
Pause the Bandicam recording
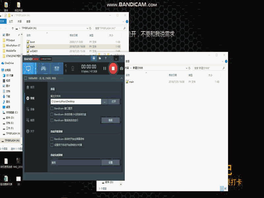click(105, 68)
